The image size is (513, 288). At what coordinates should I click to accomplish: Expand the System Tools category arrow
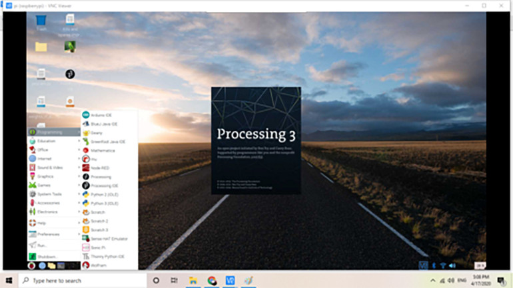pos(79,194)
